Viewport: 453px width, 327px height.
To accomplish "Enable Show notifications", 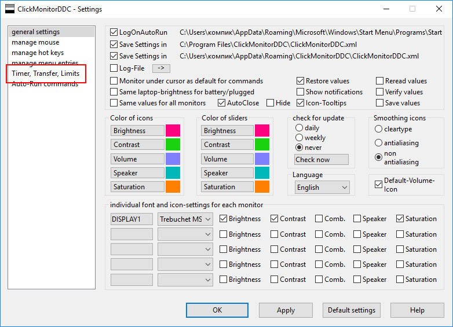I will (x=301, y=92).
